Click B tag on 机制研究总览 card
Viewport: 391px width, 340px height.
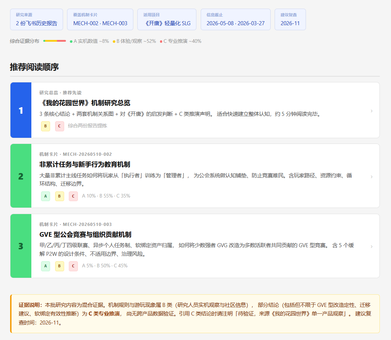(46, 126)
